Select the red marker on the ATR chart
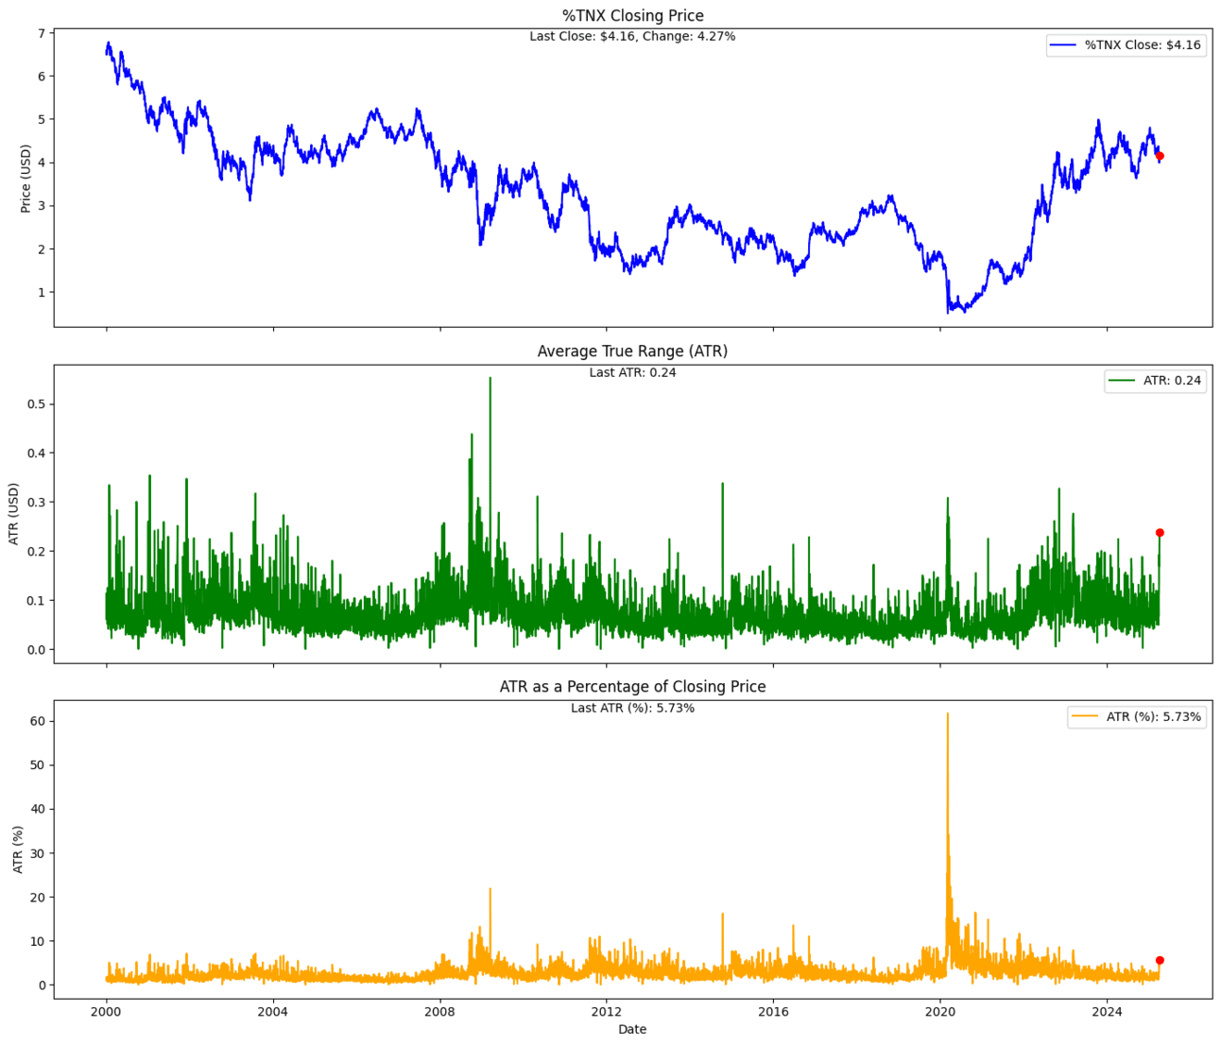 1160,532
